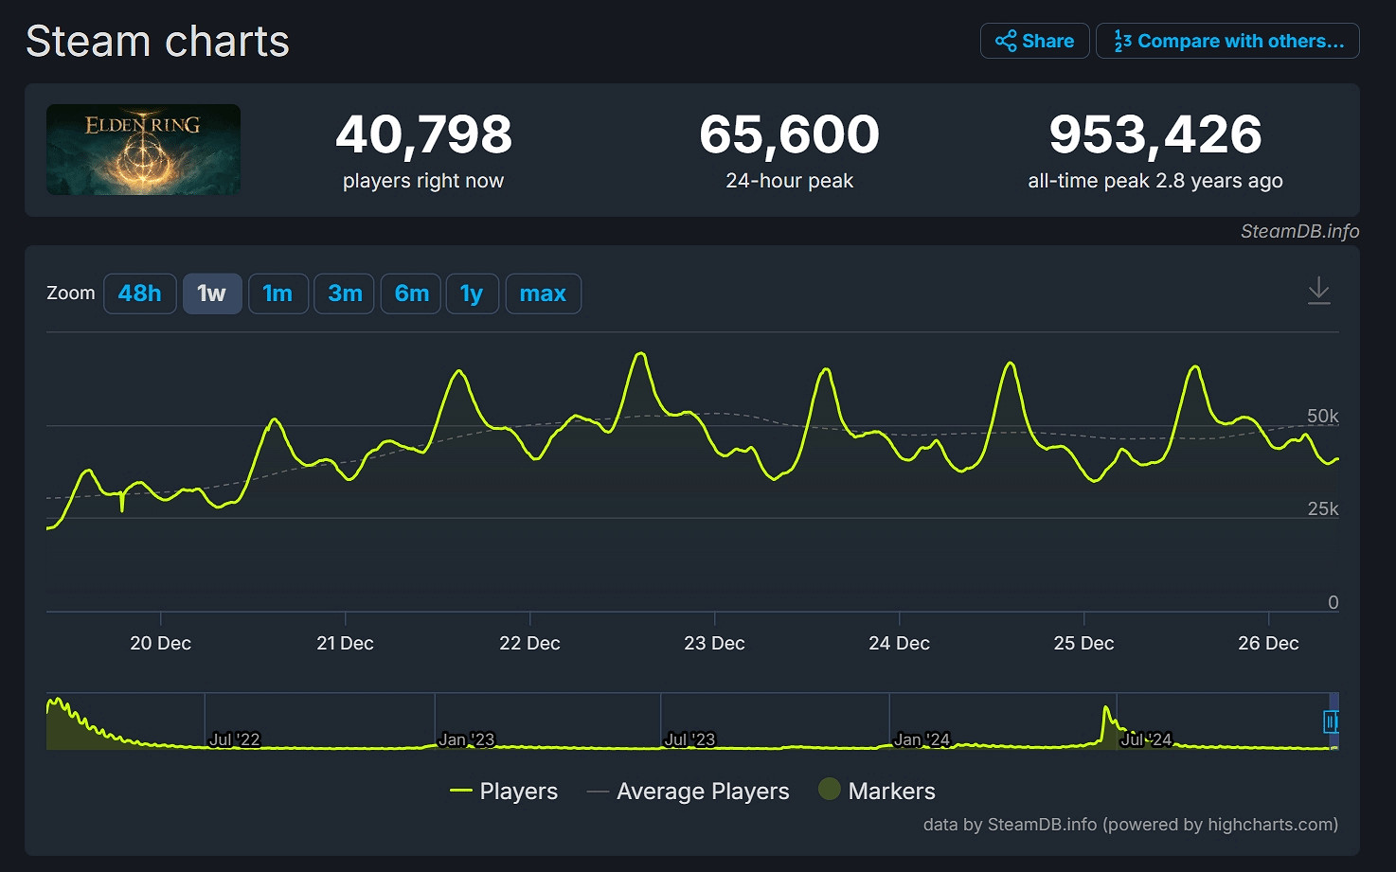Toggle the Markers series off

891,791
